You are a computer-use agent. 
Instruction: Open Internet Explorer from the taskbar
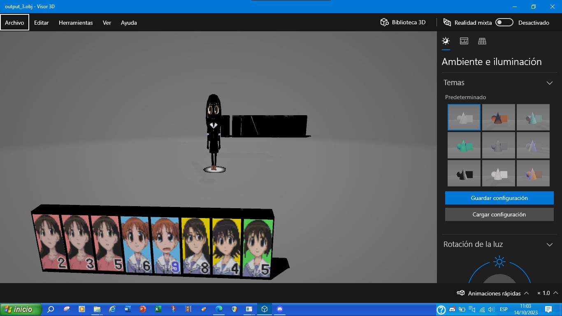point(112,309)
